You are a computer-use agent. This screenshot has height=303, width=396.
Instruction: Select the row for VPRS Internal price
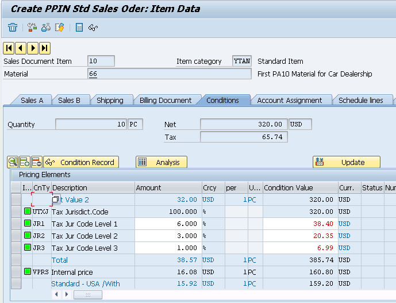pos(16,272)
